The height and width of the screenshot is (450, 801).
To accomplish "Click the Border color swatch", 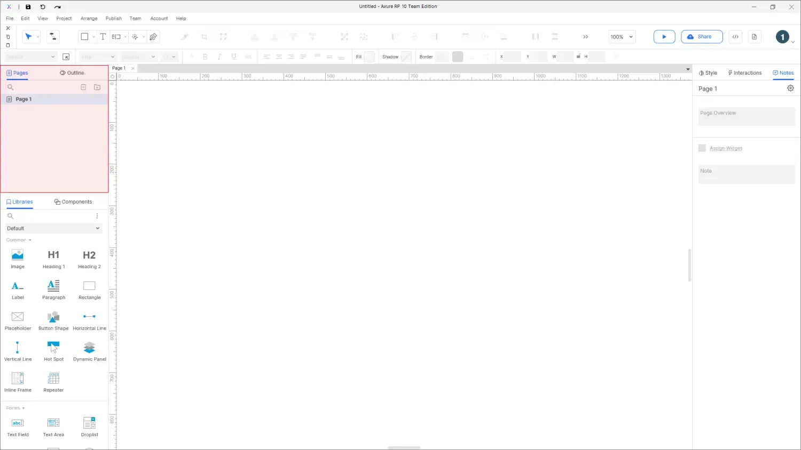I will point(458,57).
